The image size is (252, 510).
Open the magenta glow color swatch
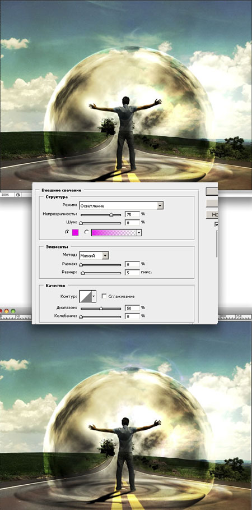point(76,232)
